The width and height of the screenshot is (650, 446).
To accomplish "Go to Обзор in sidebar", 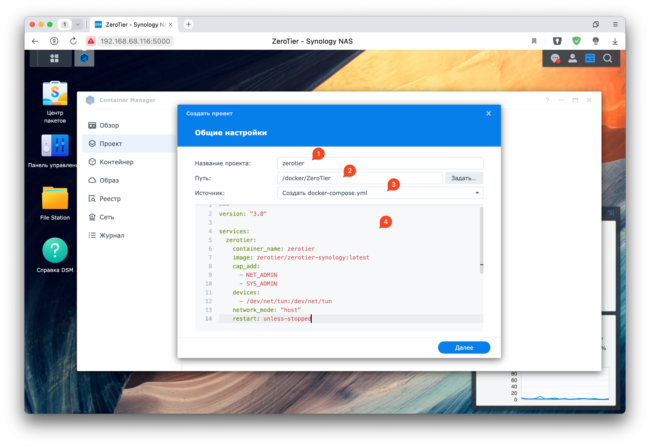I will coord(129,125).
